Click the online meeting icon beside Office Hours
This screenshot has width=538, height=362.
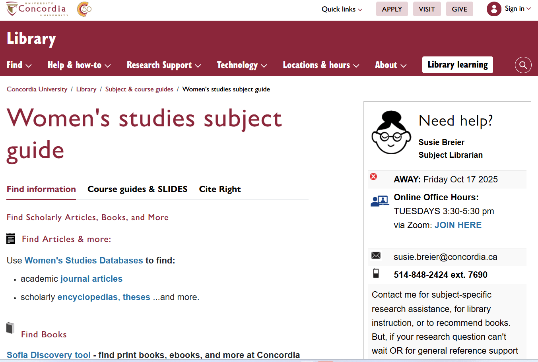click(x=380, y=201)
